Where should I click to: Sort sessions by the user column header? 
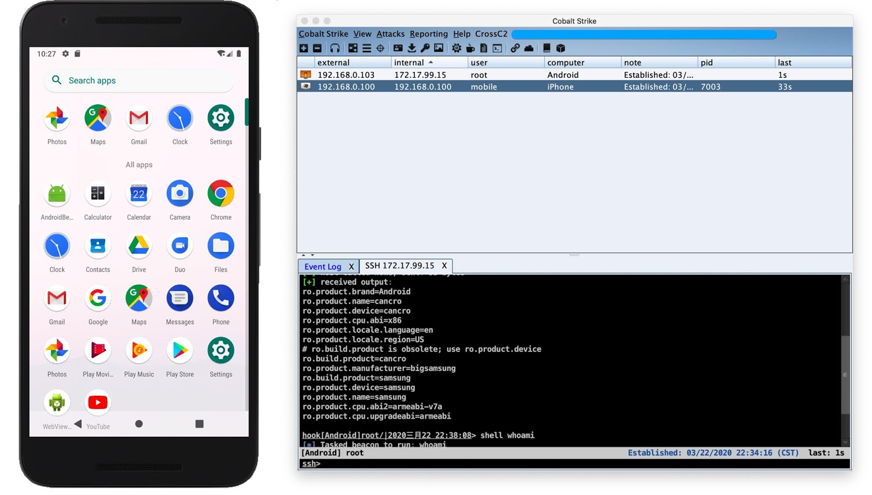[x=506, y=63]
